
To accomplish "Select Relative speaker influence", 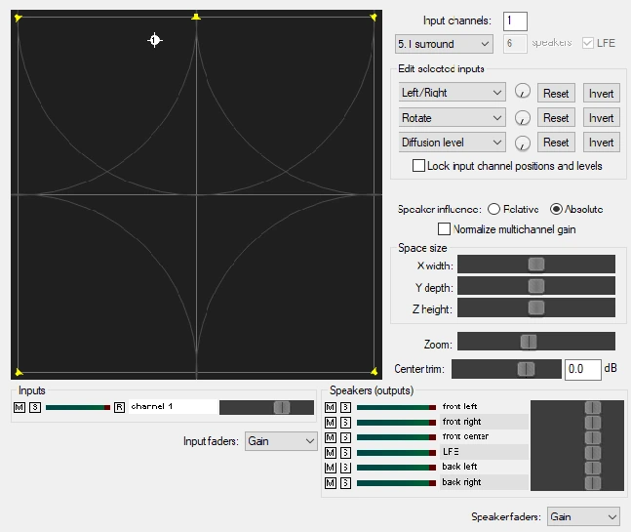I will coord(493,209).
